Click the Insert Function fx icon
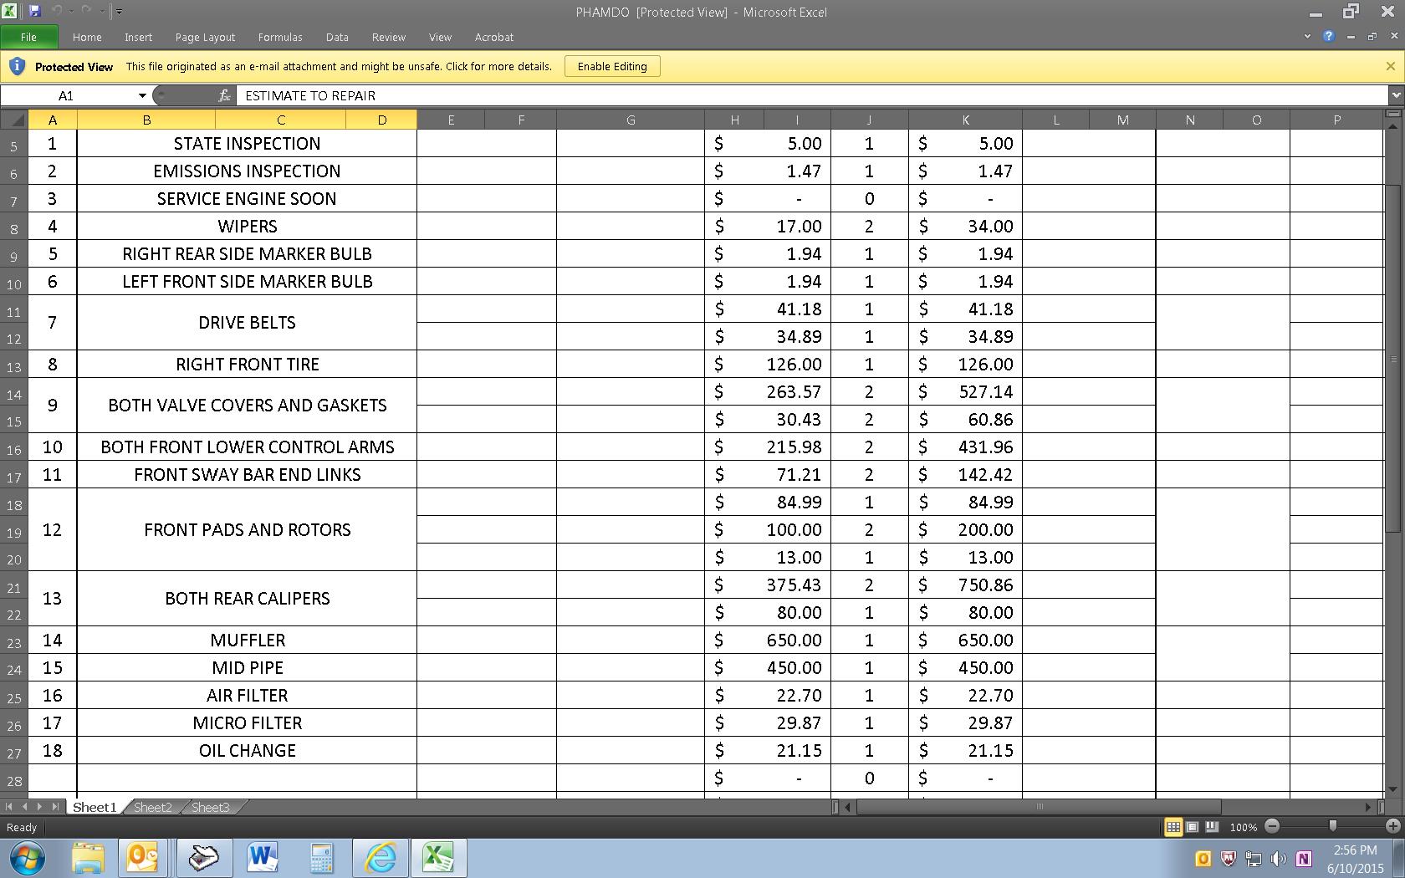 (x=224, y=95)
